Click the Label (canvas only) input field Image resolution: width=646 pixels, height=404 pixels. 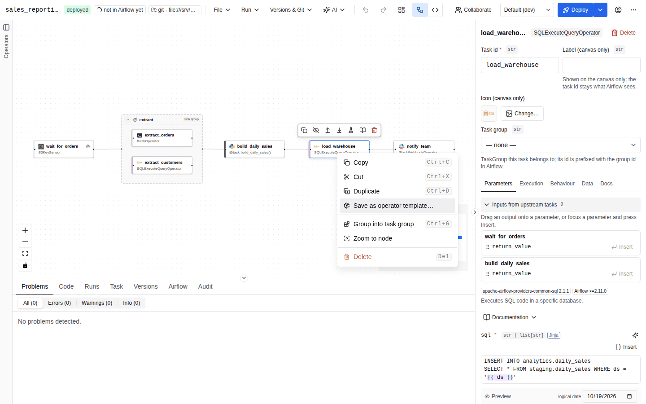(x=602, y=65)
